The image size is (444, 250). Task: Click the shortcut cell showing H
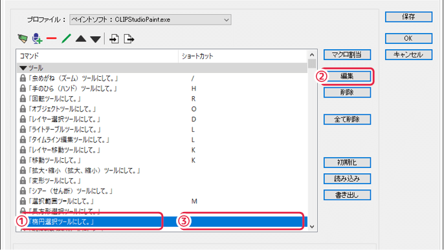pos(194,89)
